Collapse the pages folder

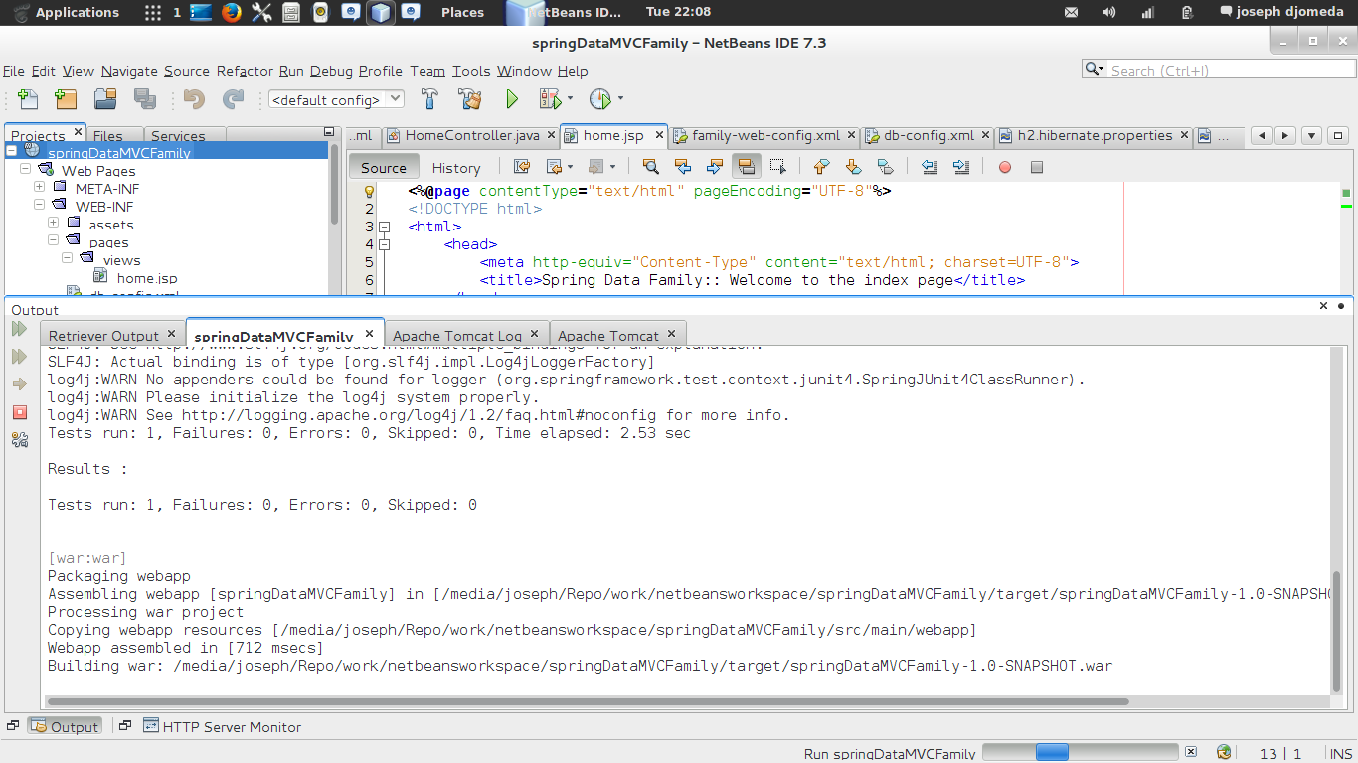[53, 241]
